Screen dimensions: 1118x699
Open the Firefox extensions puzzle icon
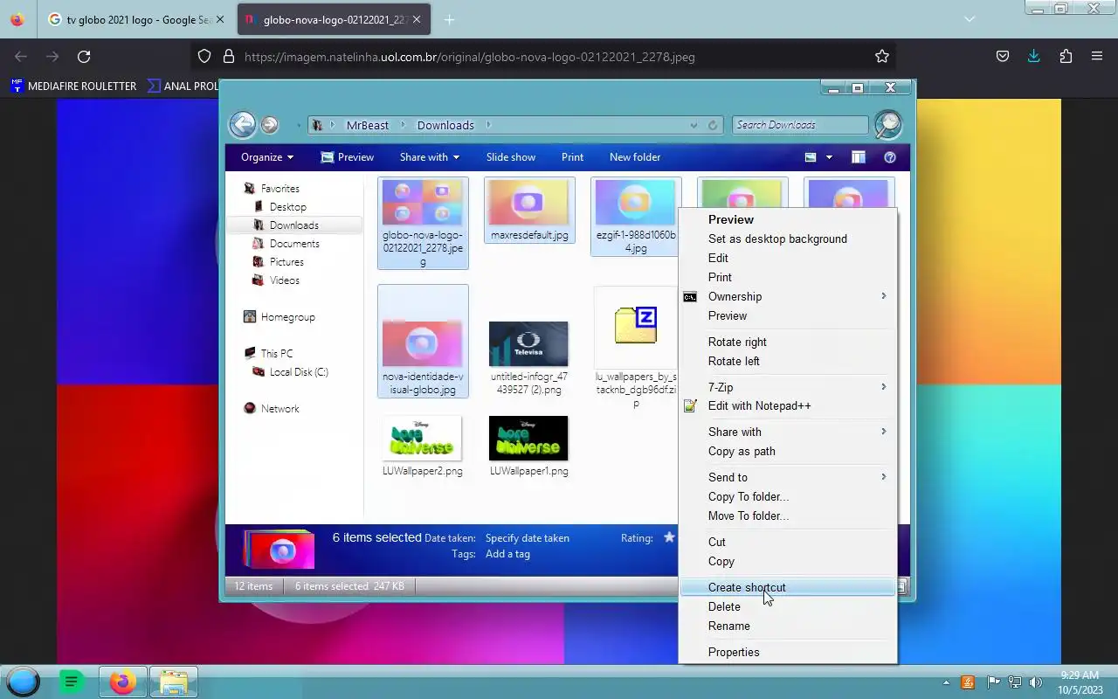tap(1066, 57)
